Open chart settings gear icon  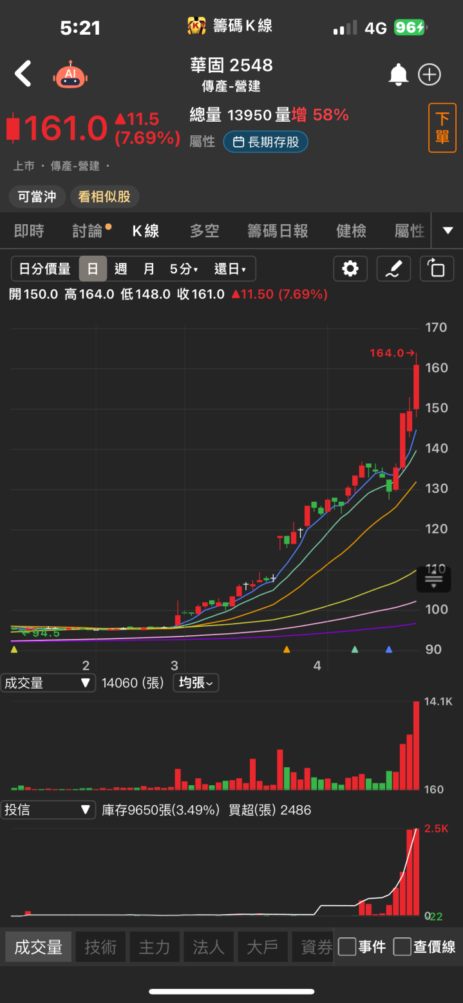click(x=350, y=269)
